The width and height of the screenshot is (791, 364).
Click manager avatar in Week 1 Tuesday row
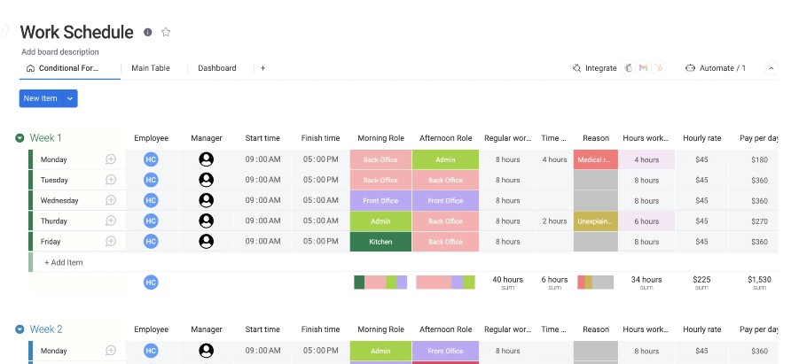tap(207, 180)
